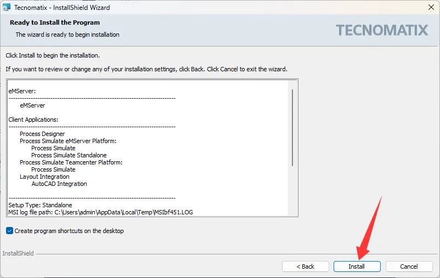Click the MSI log file path line
Screen dimensions: 440x278
100,212
